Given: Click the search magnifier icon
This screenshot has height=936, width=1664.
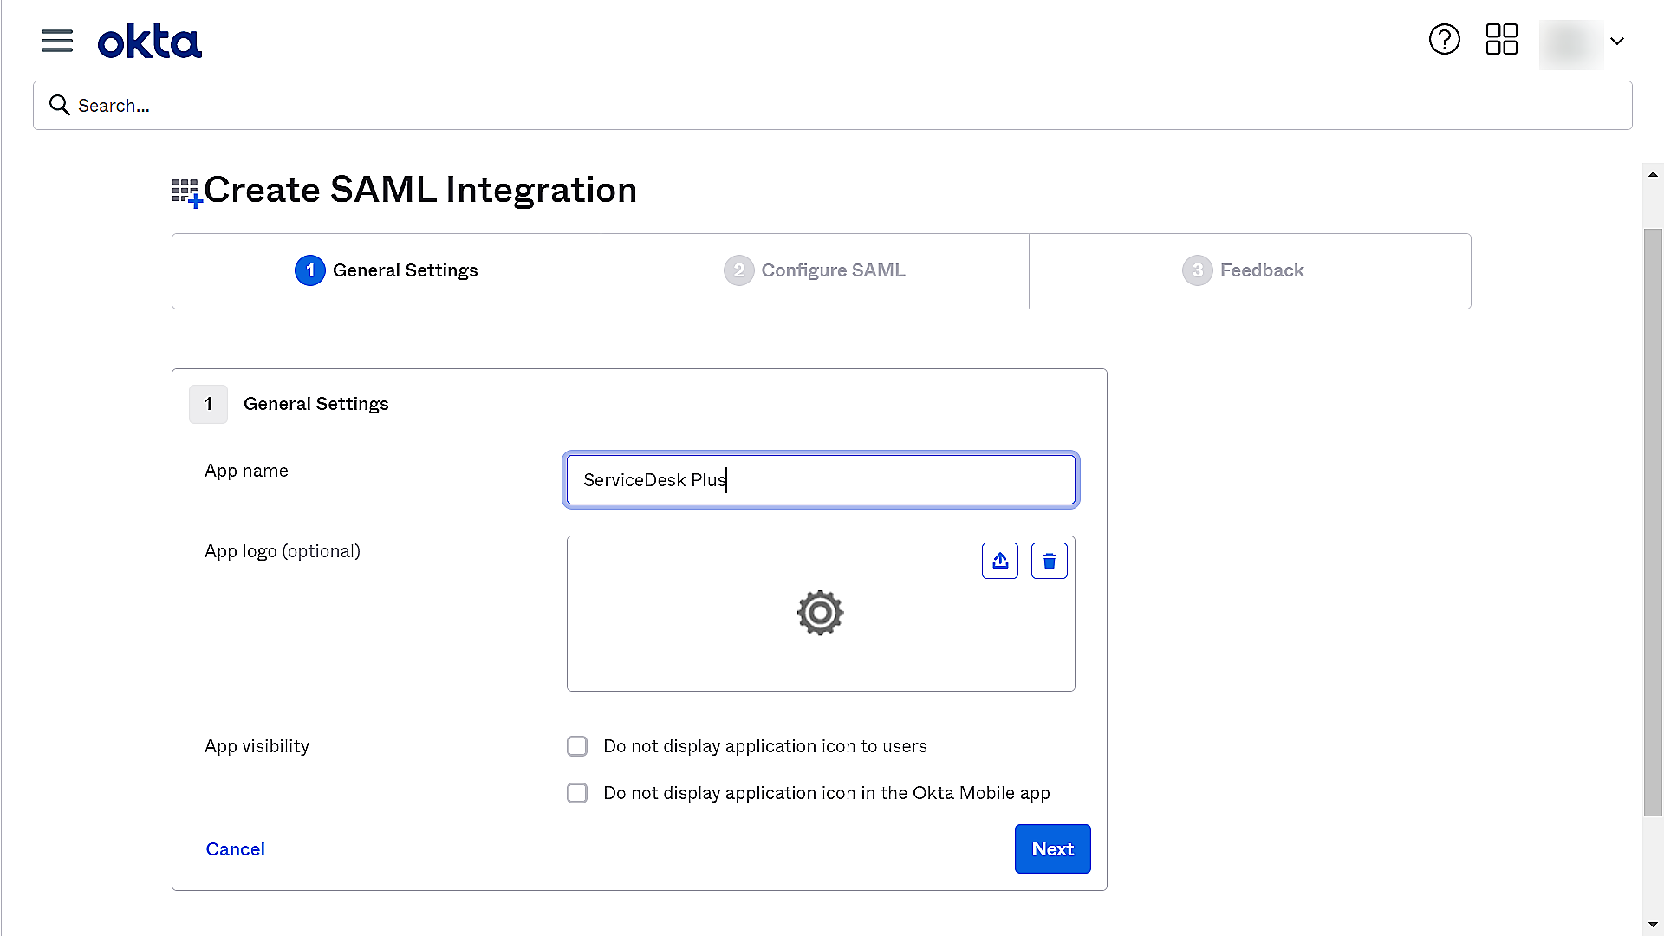Looking at the screenshot, I should pos(59,105).
